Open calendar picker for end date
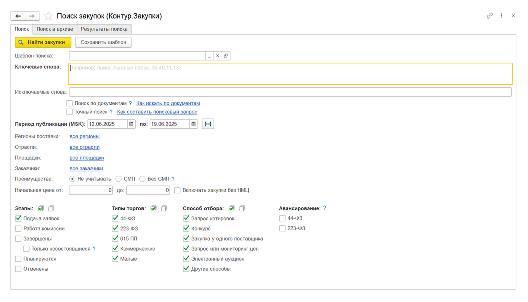Screen dimensions: 528x302 coord(194,124)
